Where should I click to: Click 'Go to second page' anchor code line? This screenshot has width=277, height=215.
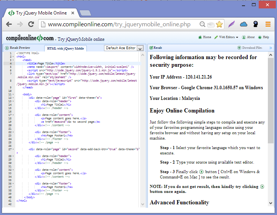coord(70,122)
